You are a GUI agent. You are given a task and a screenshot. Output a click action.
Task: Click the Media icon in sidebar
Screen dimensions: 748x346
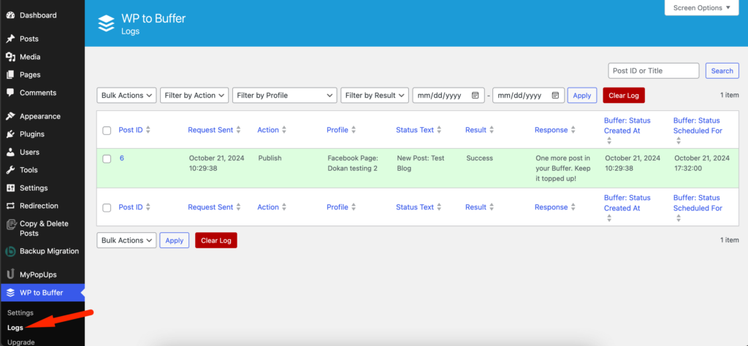(x=10, y=57)
